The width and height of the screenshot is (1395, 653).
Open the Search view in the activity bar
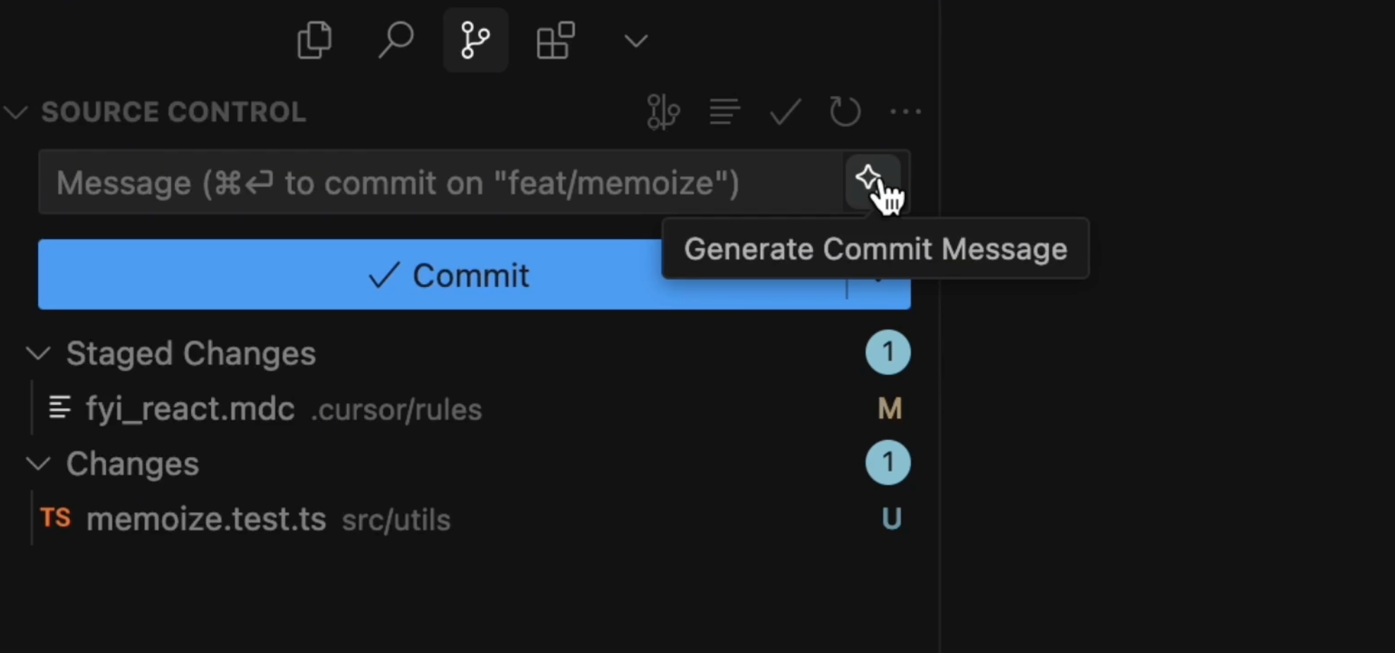396,40
